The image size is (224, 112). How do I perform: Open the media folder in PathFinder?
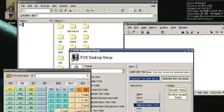click(x=73, y=39)
